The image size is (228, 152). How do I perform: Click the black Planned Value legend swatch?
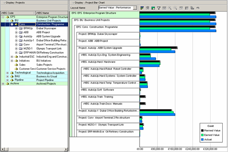pos(202,130)
